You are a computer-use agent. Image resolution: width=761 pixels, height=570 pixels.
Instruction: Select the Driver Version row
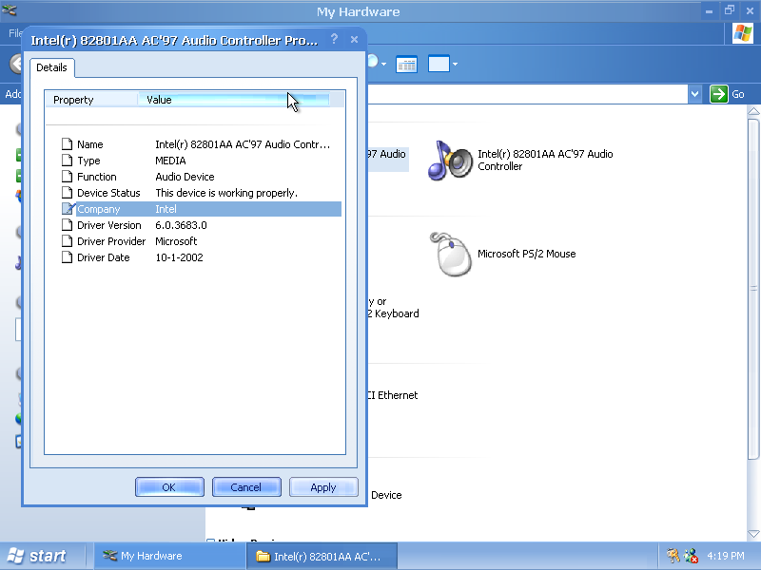pyautogui.click(x=202, y=225)
